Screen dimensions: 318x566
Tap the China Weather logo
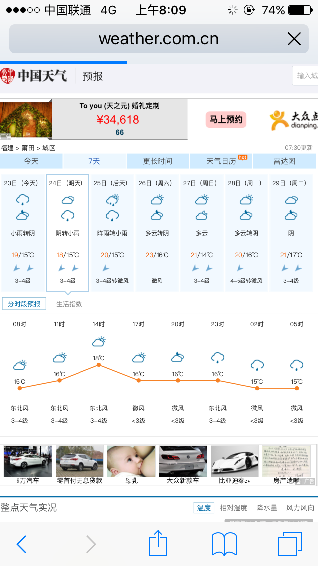(x=34, y=76)
